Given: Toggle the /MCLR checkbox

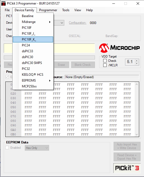Looking at the screenshot, I should click(x=105, y=65).
